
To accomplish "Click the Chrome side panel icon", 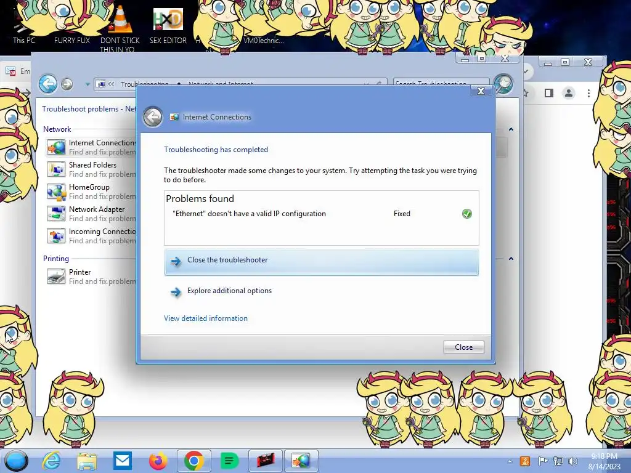I will pyautogui.click(x=548, y=94).
